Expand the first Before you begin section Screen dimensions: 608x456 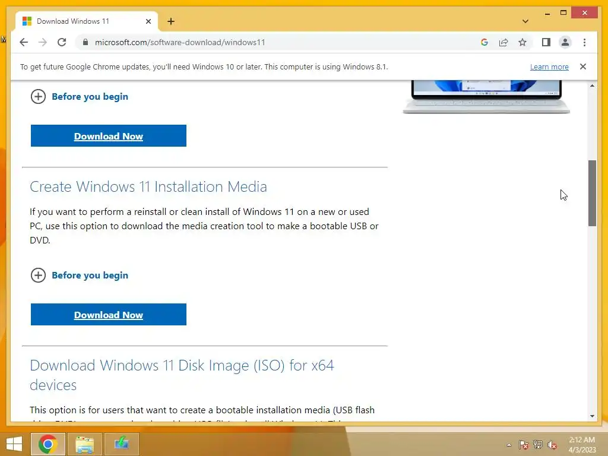pos(80,97)
